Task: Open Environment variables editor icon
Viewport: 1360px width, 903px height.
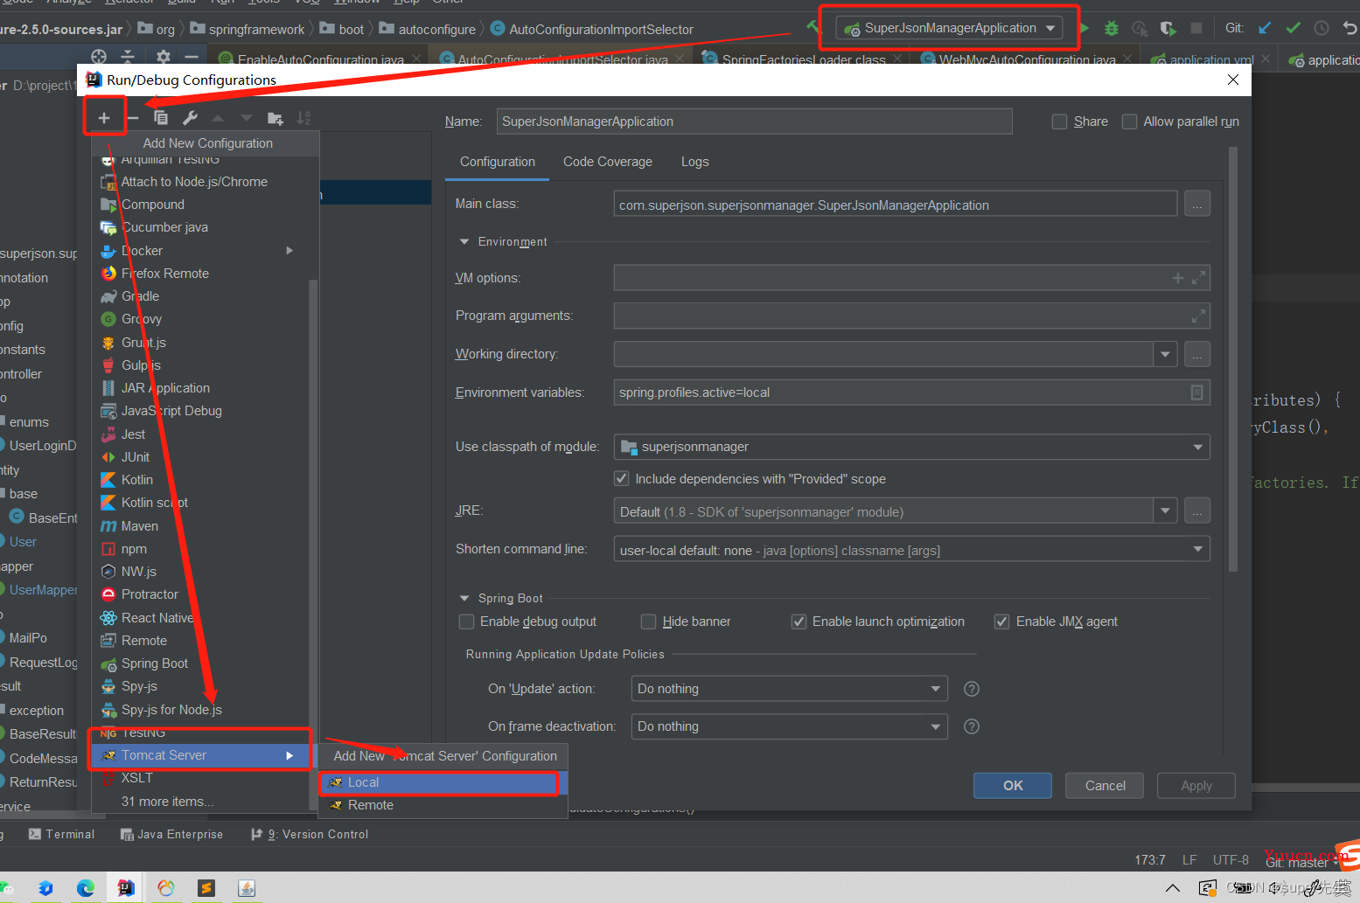Action: click(1197, 392)
